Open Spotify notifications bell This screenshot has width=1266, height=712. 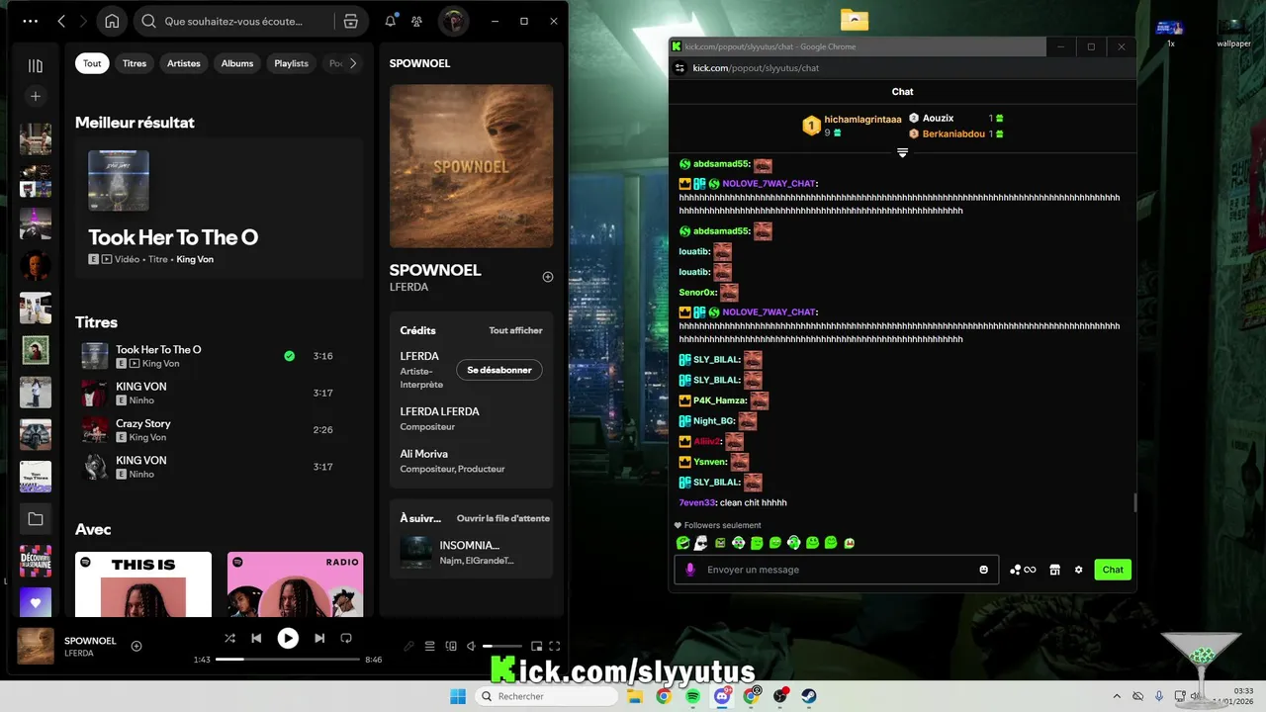[x=391, y=21]
